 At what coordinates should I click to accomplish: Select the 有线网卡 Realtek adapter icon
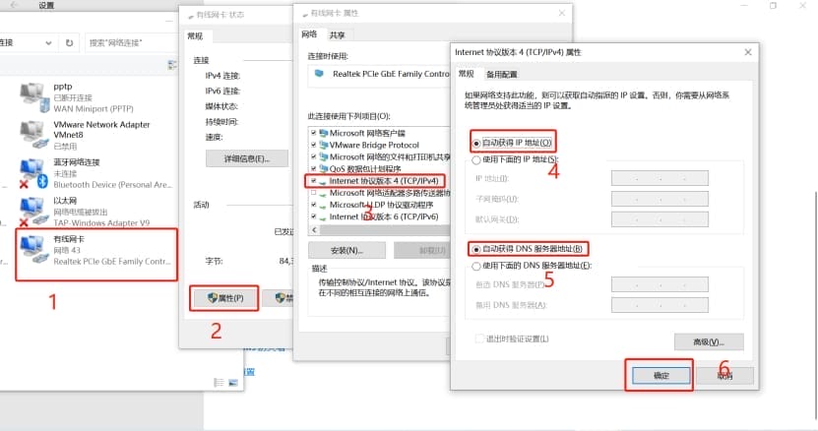pos(34,250)
